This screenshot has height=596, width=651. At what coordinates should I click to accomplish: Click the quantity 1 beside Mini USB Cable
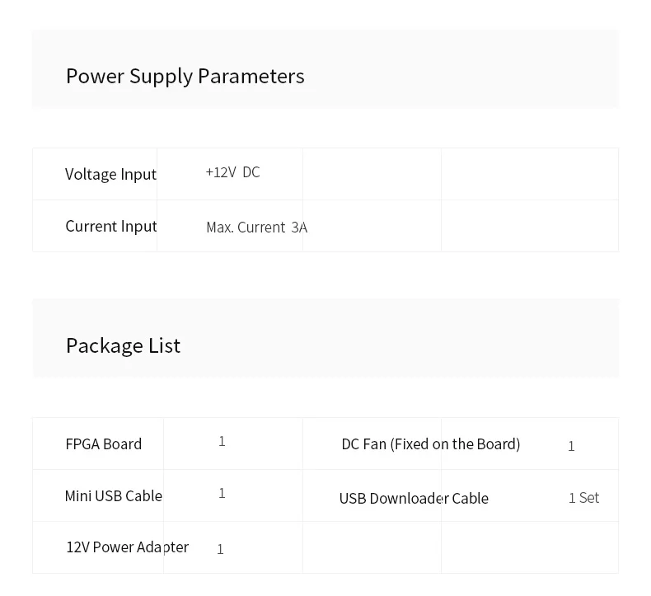point(222,494)
